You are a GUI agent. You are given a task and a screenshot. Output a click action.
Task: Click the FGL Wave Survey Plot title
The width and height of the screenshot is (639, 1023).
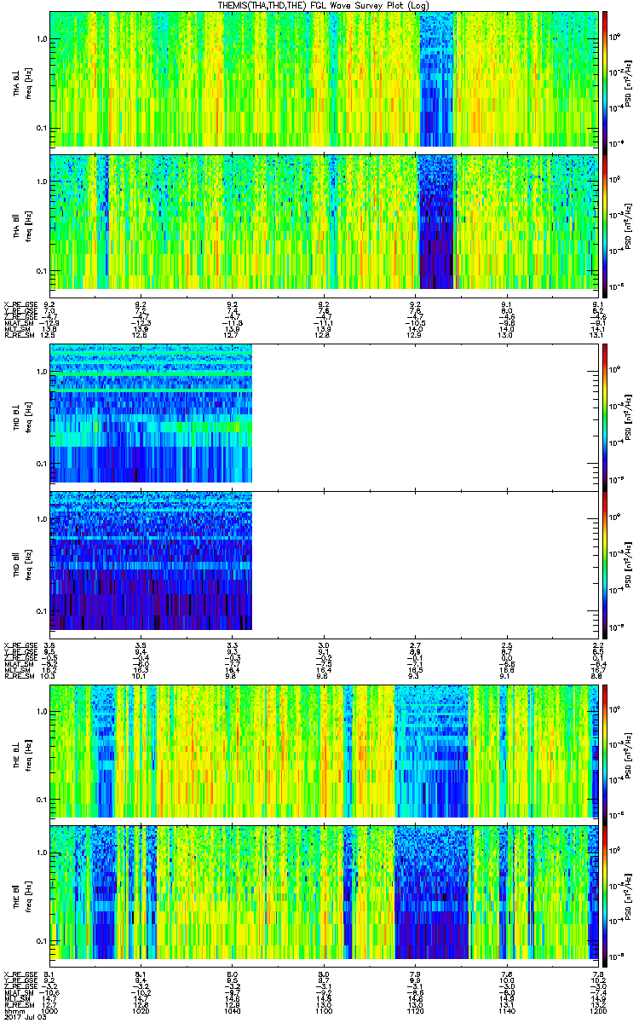[324, 6]
